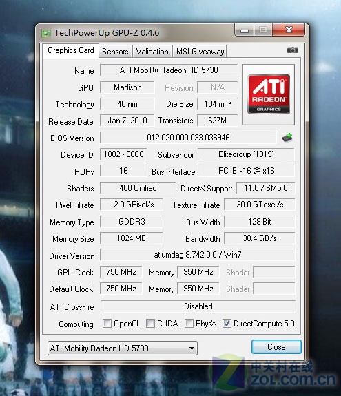Click the BIOS save chip icon
The width and height of the screenshot is (341, 396).
click(287, 137)
